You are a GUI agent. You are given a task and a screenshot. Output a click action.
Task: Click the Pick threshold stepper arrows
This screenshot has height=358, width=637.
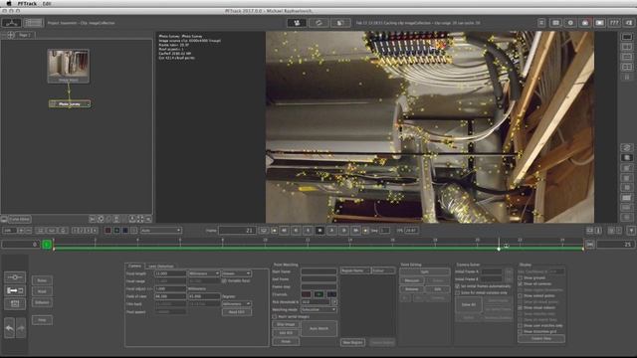[334, 302]
